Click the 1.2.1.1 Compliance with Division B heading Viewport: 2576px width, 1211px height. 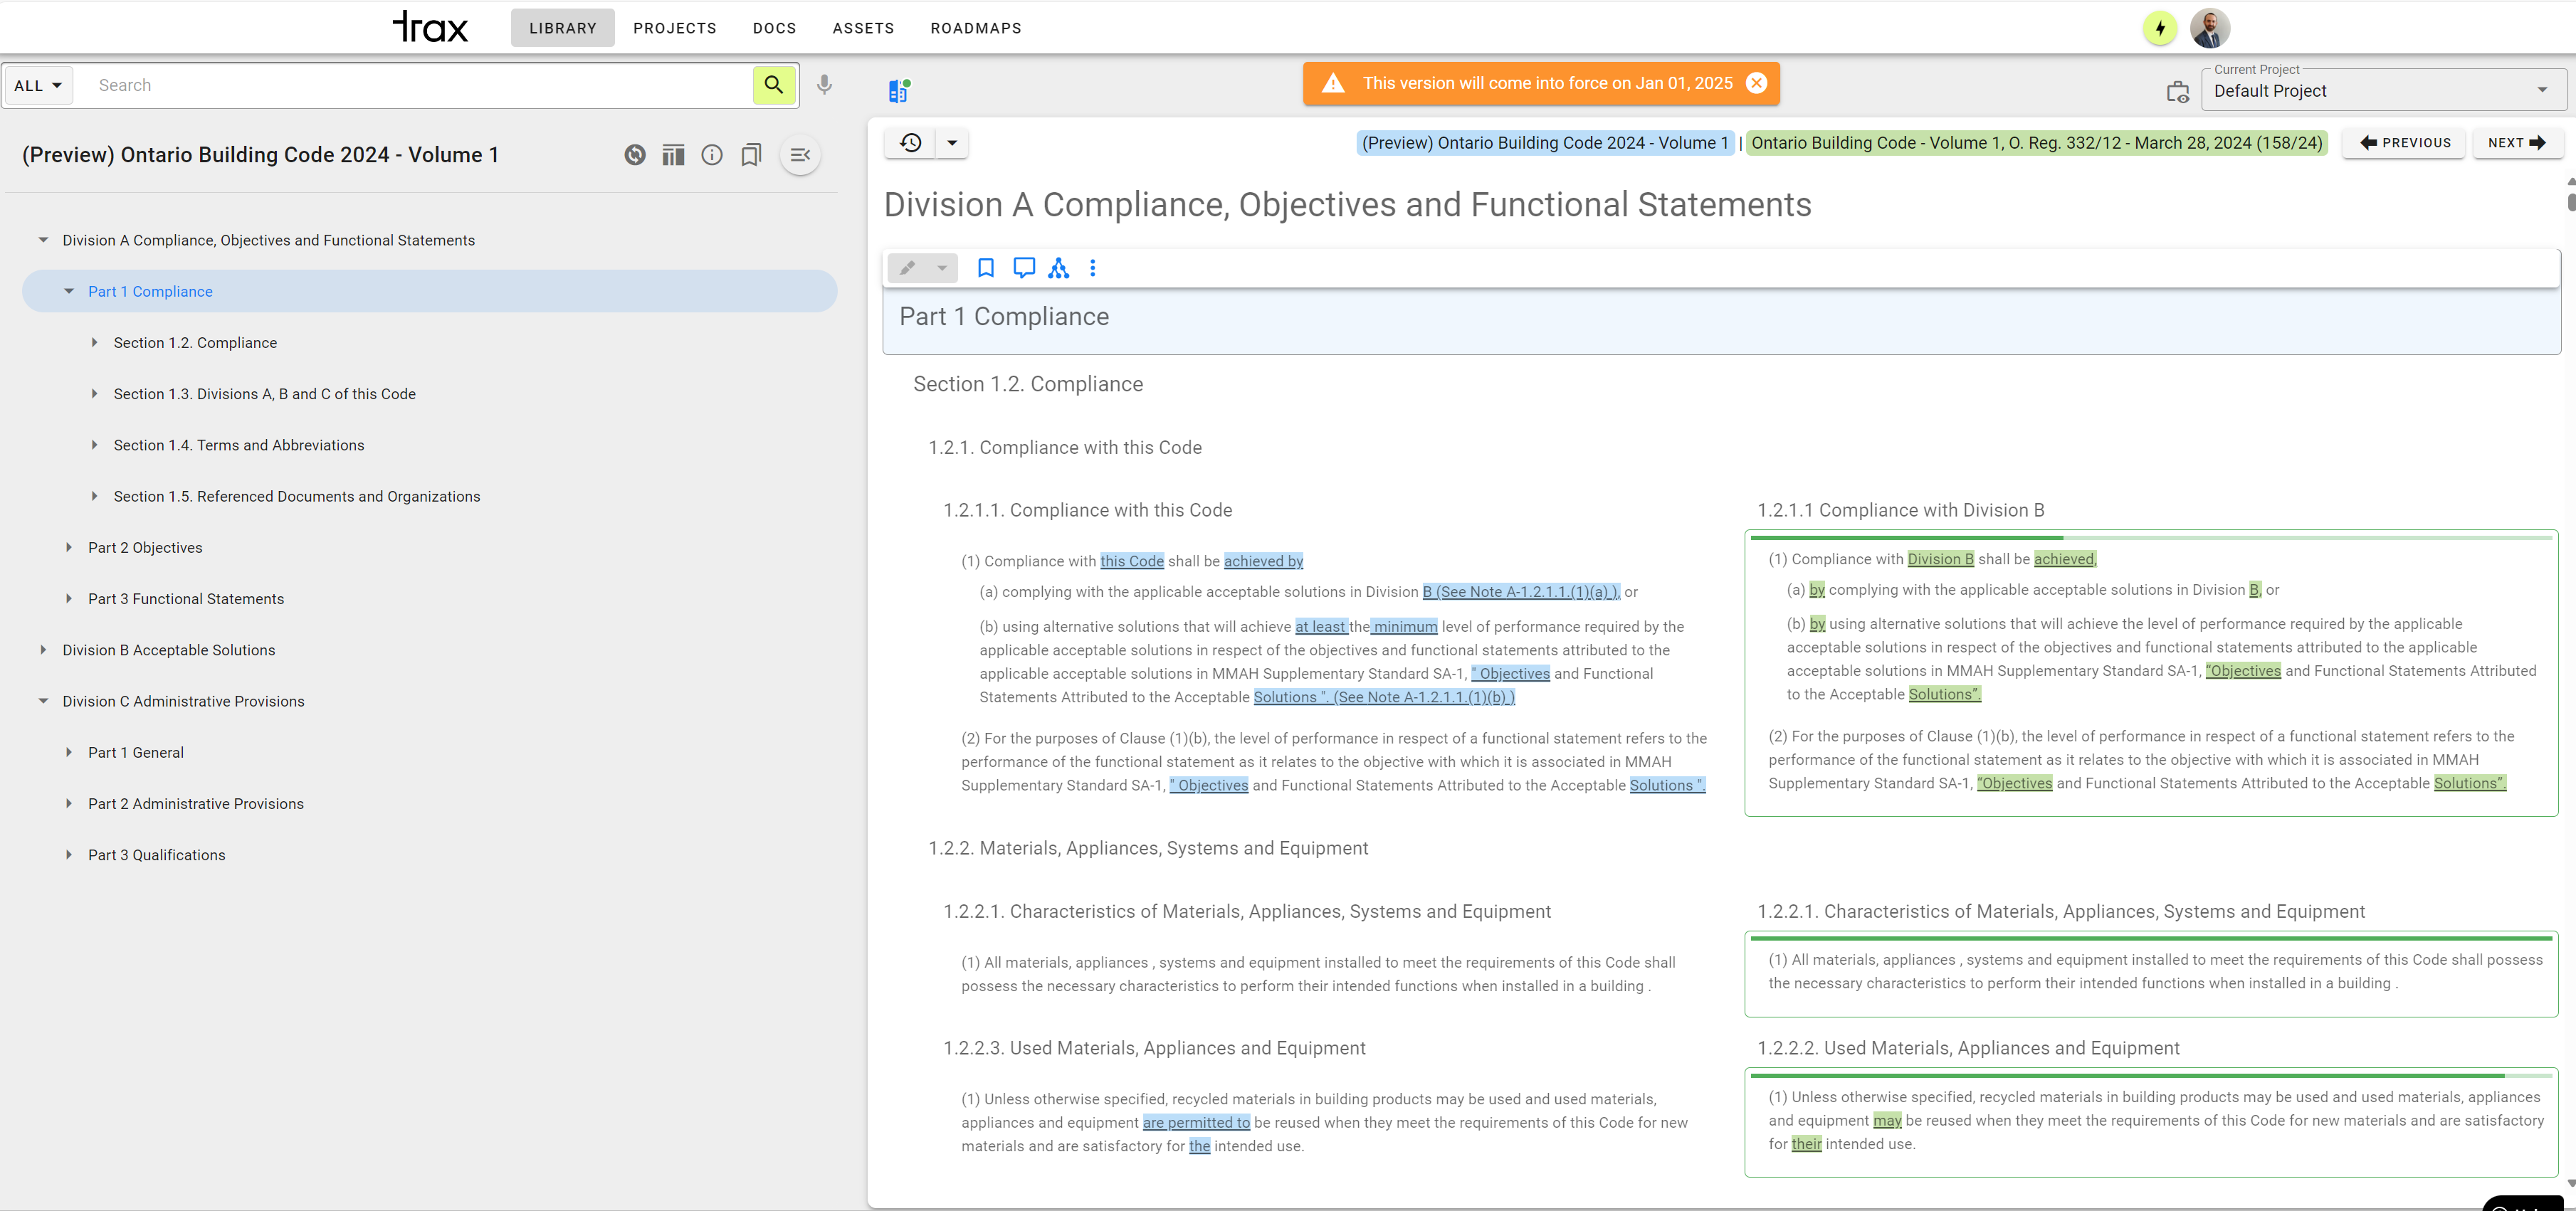point(1901,510)
